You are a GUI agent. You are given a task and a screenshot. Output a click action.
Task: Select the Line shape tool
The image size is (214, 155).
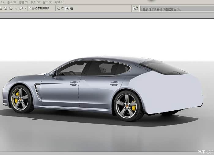(x=16, y=8)
